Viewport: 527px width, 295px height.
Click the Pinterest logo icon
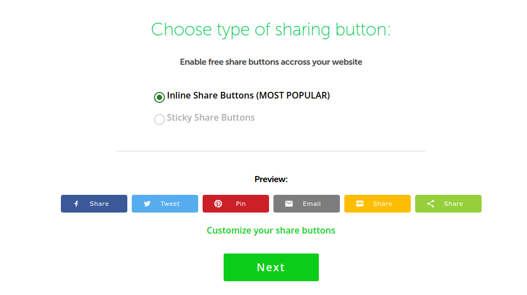218,204
